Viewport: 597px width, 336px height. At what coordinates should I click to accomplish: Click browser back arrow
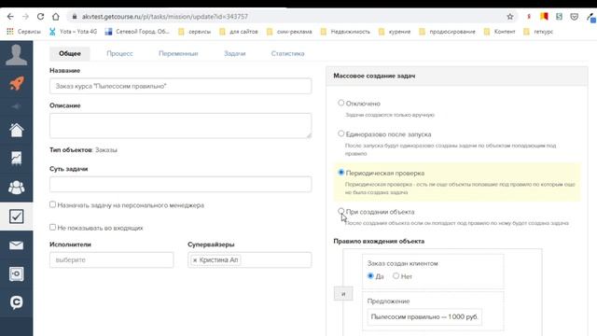pos(10,17)
